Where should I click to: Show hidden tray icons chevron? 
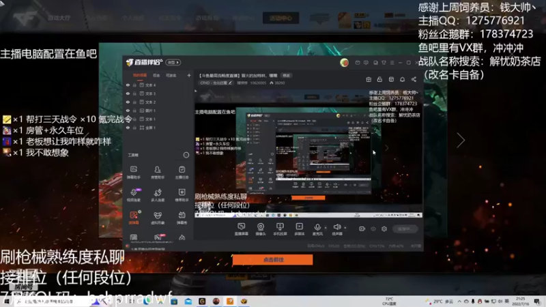pos(459,302)
